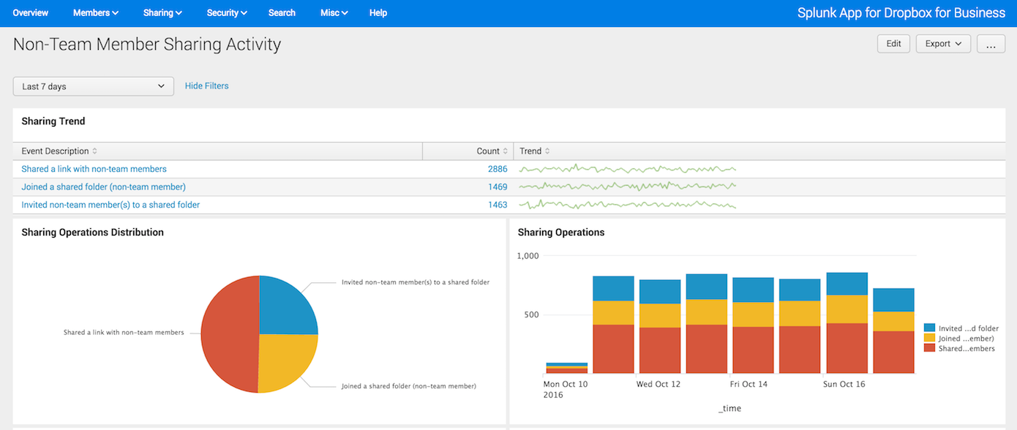Expand the Export dropdown
Image resolution: width=1017 pixels, height=430 pixels.
pos(943,44)
